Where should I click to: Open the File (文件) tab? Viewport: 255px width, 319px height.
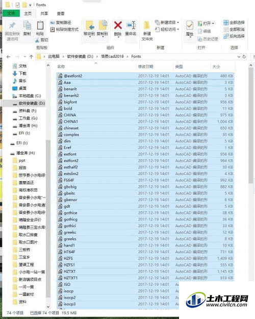pyautogui.click(x=11, y=13)
